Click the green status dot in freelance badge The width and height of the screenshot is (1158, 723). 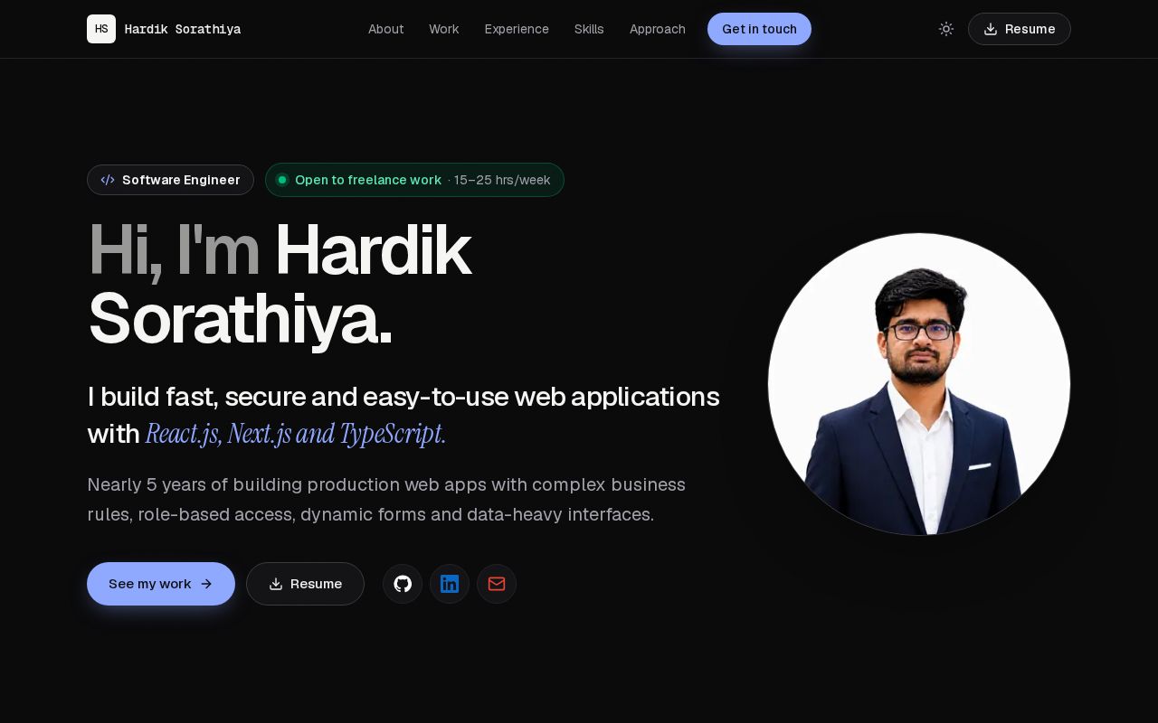(282, 180)
